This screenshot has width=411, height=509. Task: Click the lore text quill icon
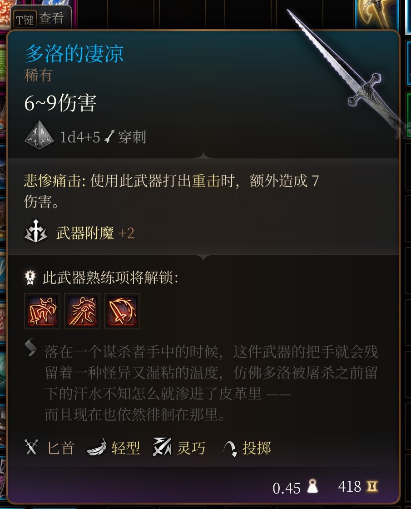pos(31,347)
